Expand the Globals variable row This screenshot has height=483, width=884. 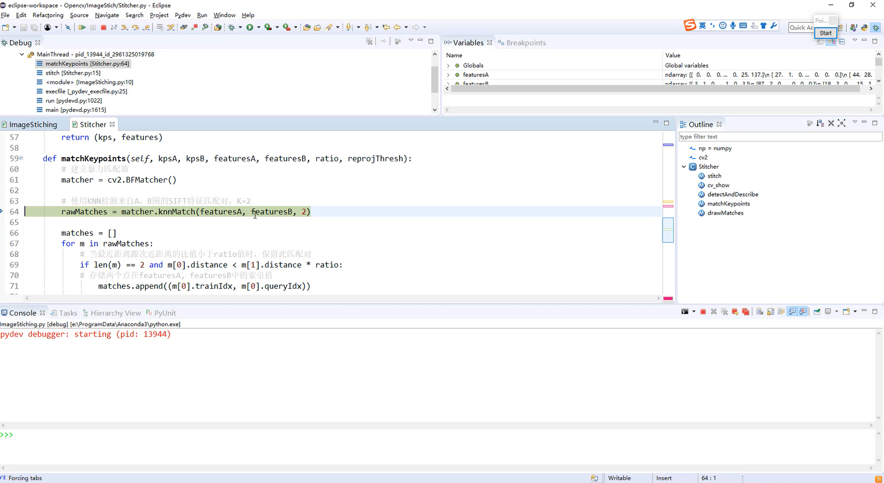click(x=448, y=65)
